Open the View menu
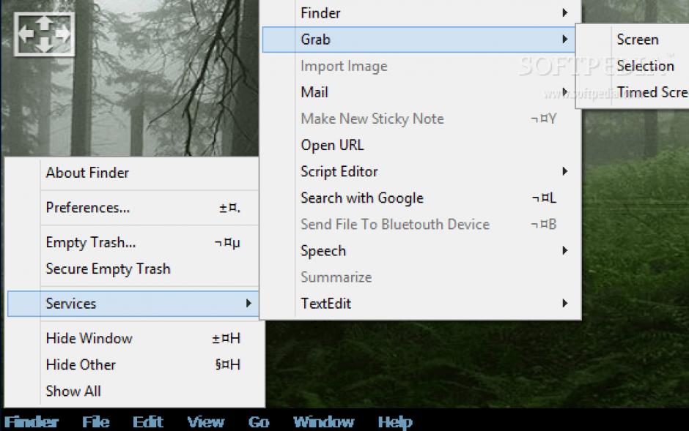The image size is (689, 431). point(206,421)
